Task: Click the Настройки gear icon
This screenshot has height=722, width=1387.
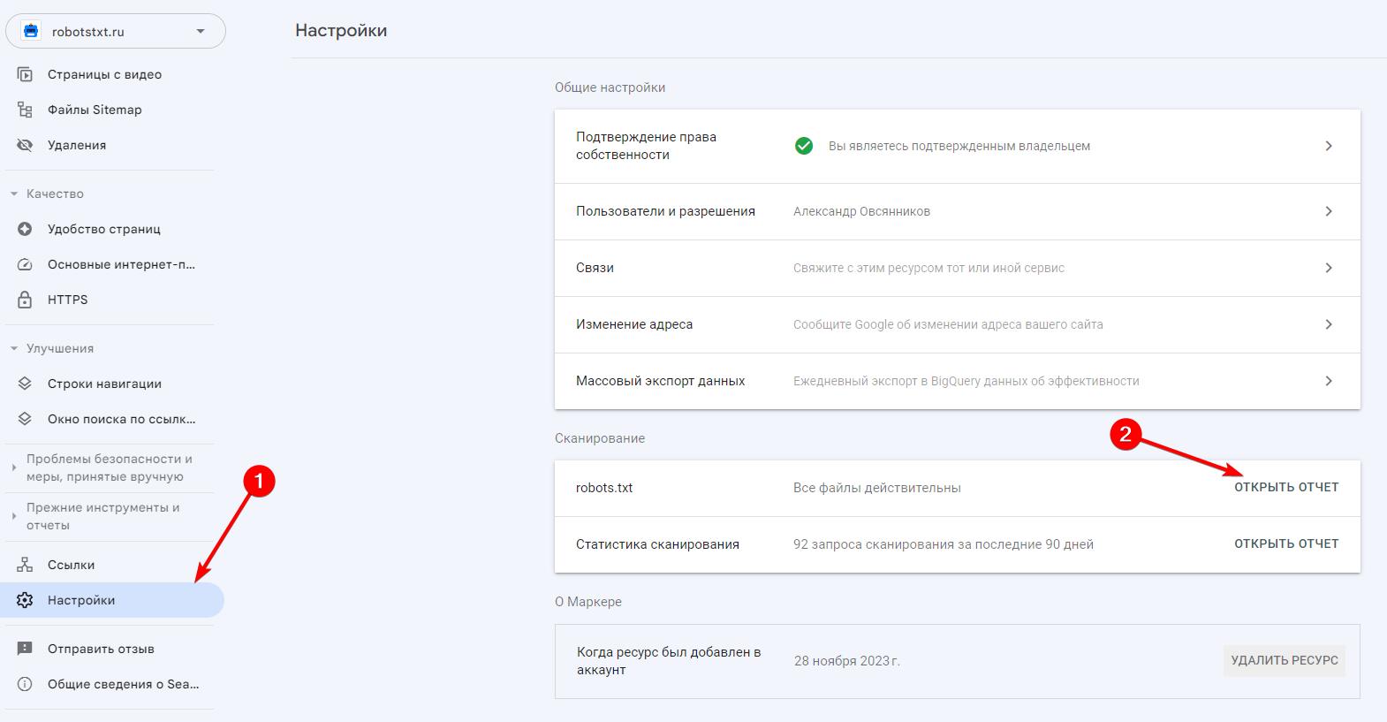Action: [25, 600]
